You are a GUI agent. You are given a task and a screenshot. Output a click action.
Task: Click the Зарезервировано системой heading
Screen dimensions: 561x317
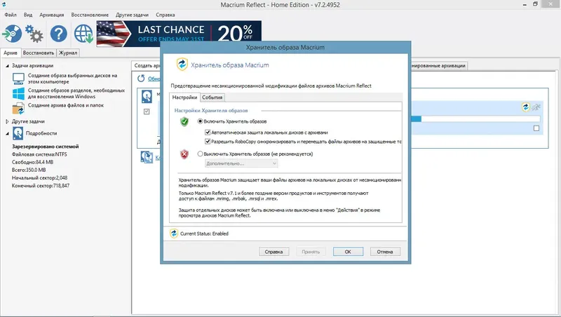click(x=46, y=147)
